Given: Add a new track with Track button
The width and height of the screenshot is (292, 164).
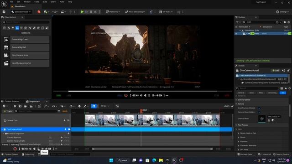Looking at the screenshot, I should [8, 111].
